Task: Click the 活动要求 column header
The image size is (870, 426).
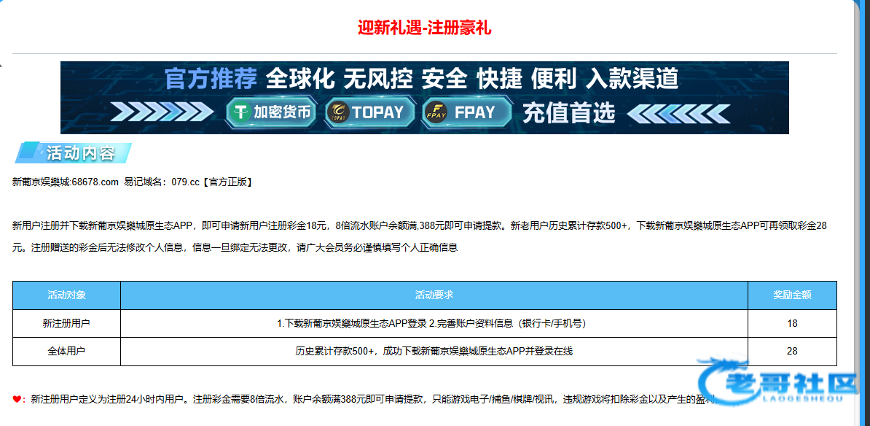Action: (x=434, y=295)
